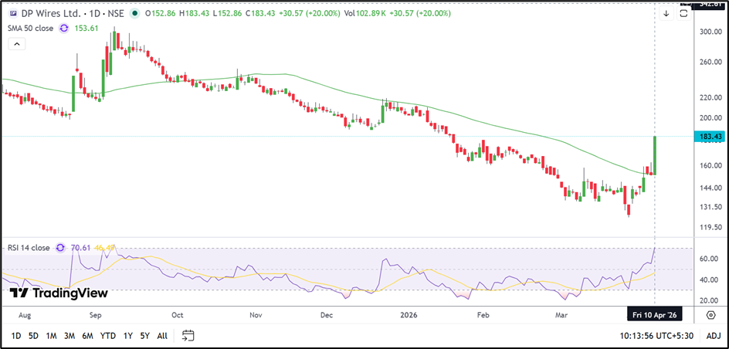
Task: Expand the RSI 14 close indicator legend
Action: click(x=29, y=248)
